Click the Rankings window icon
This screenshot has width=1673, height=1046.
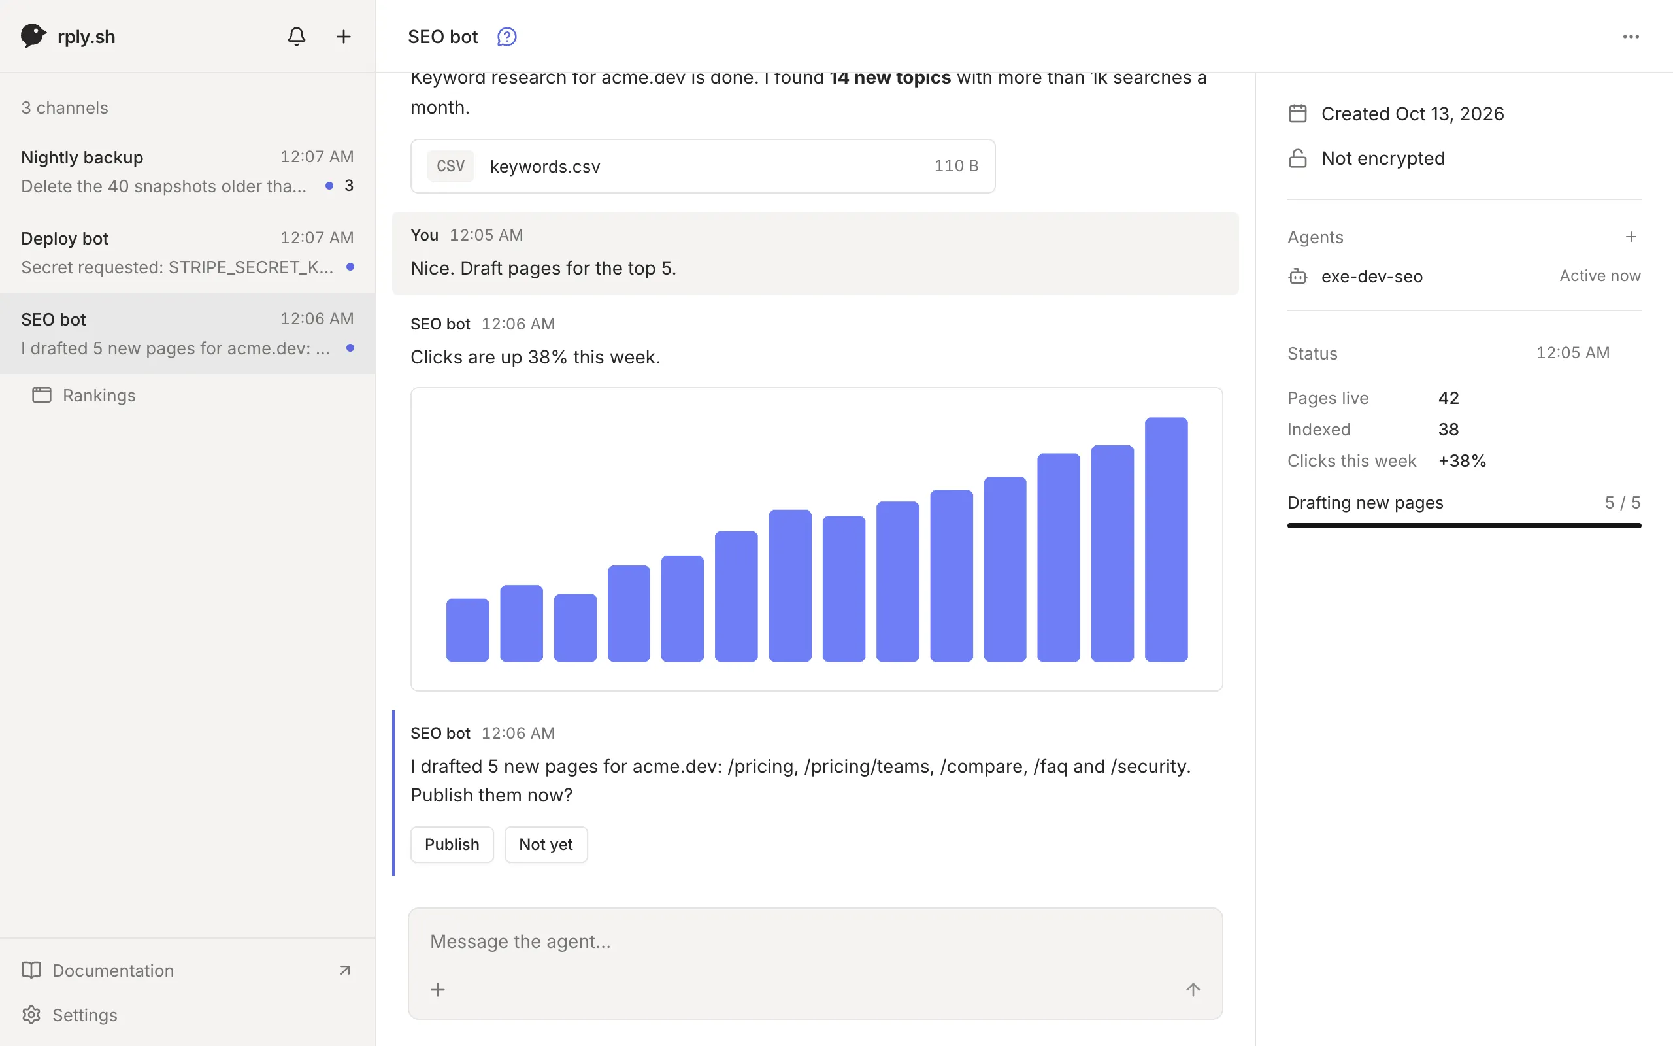pos(41,395)
